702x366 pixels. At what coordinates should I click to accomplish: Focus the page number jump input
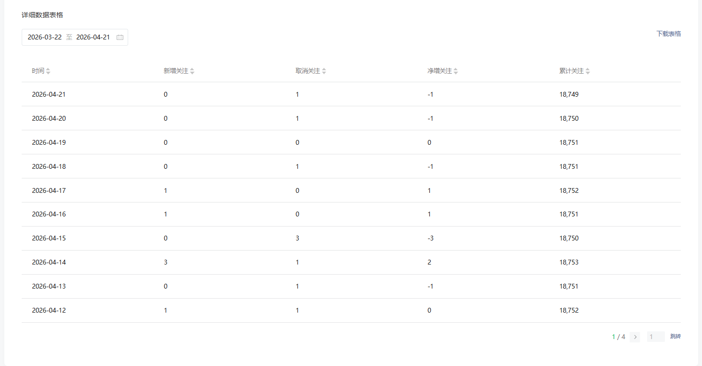coord(655,337)
